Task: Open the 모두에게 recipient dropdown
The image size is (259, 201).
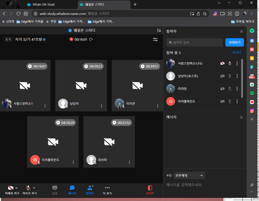Action: (x=189, y=175)
